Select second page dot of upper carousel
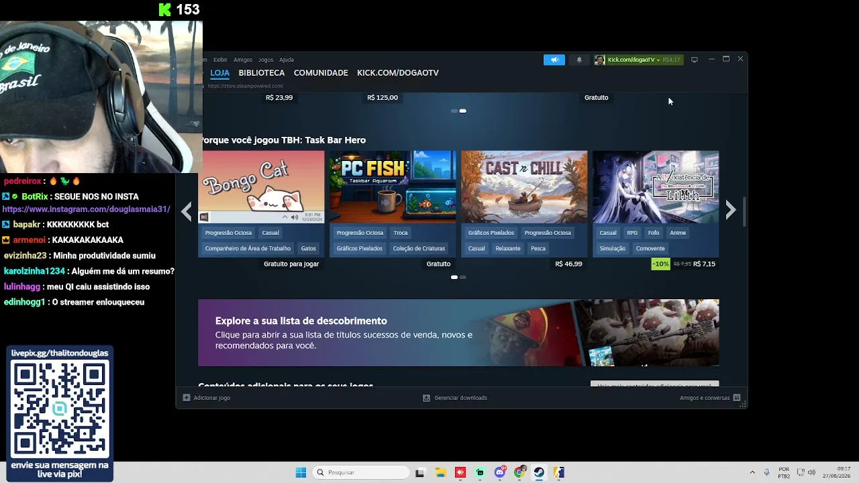The height and width of the screenshot is (483, 859). point(462,111)
